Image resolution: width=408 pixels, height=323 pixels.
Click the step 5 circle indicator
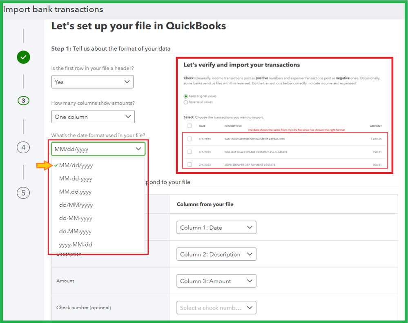point(23,192)
